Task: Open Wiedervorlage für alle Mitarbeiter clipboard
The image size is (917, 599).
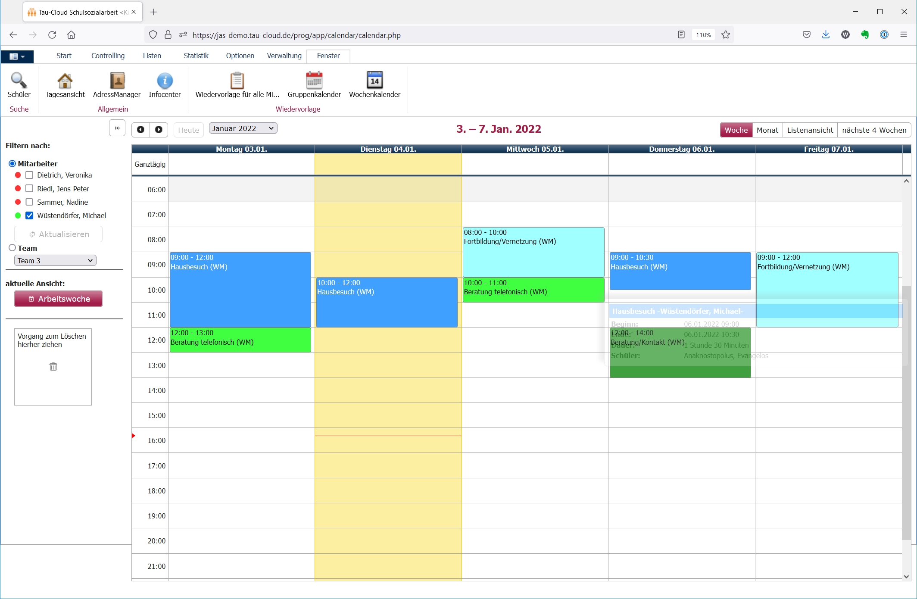Action: [x=237, y=81]
